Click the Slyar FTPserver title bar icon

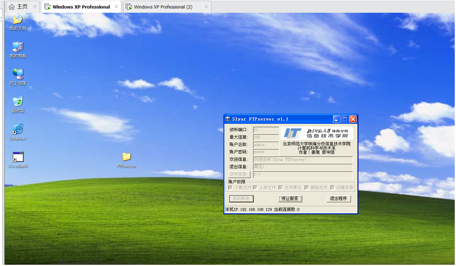[x=228, y=119]
